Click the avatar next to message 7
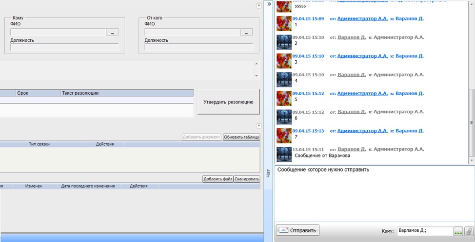This screenshot has width=475, height=242. point(284,136)
